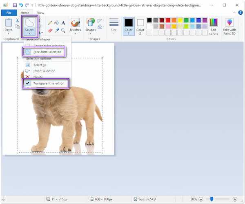This screenshot has width=245, height=204.
Task: Click the Undo arrow
Action: coord(21,5)
